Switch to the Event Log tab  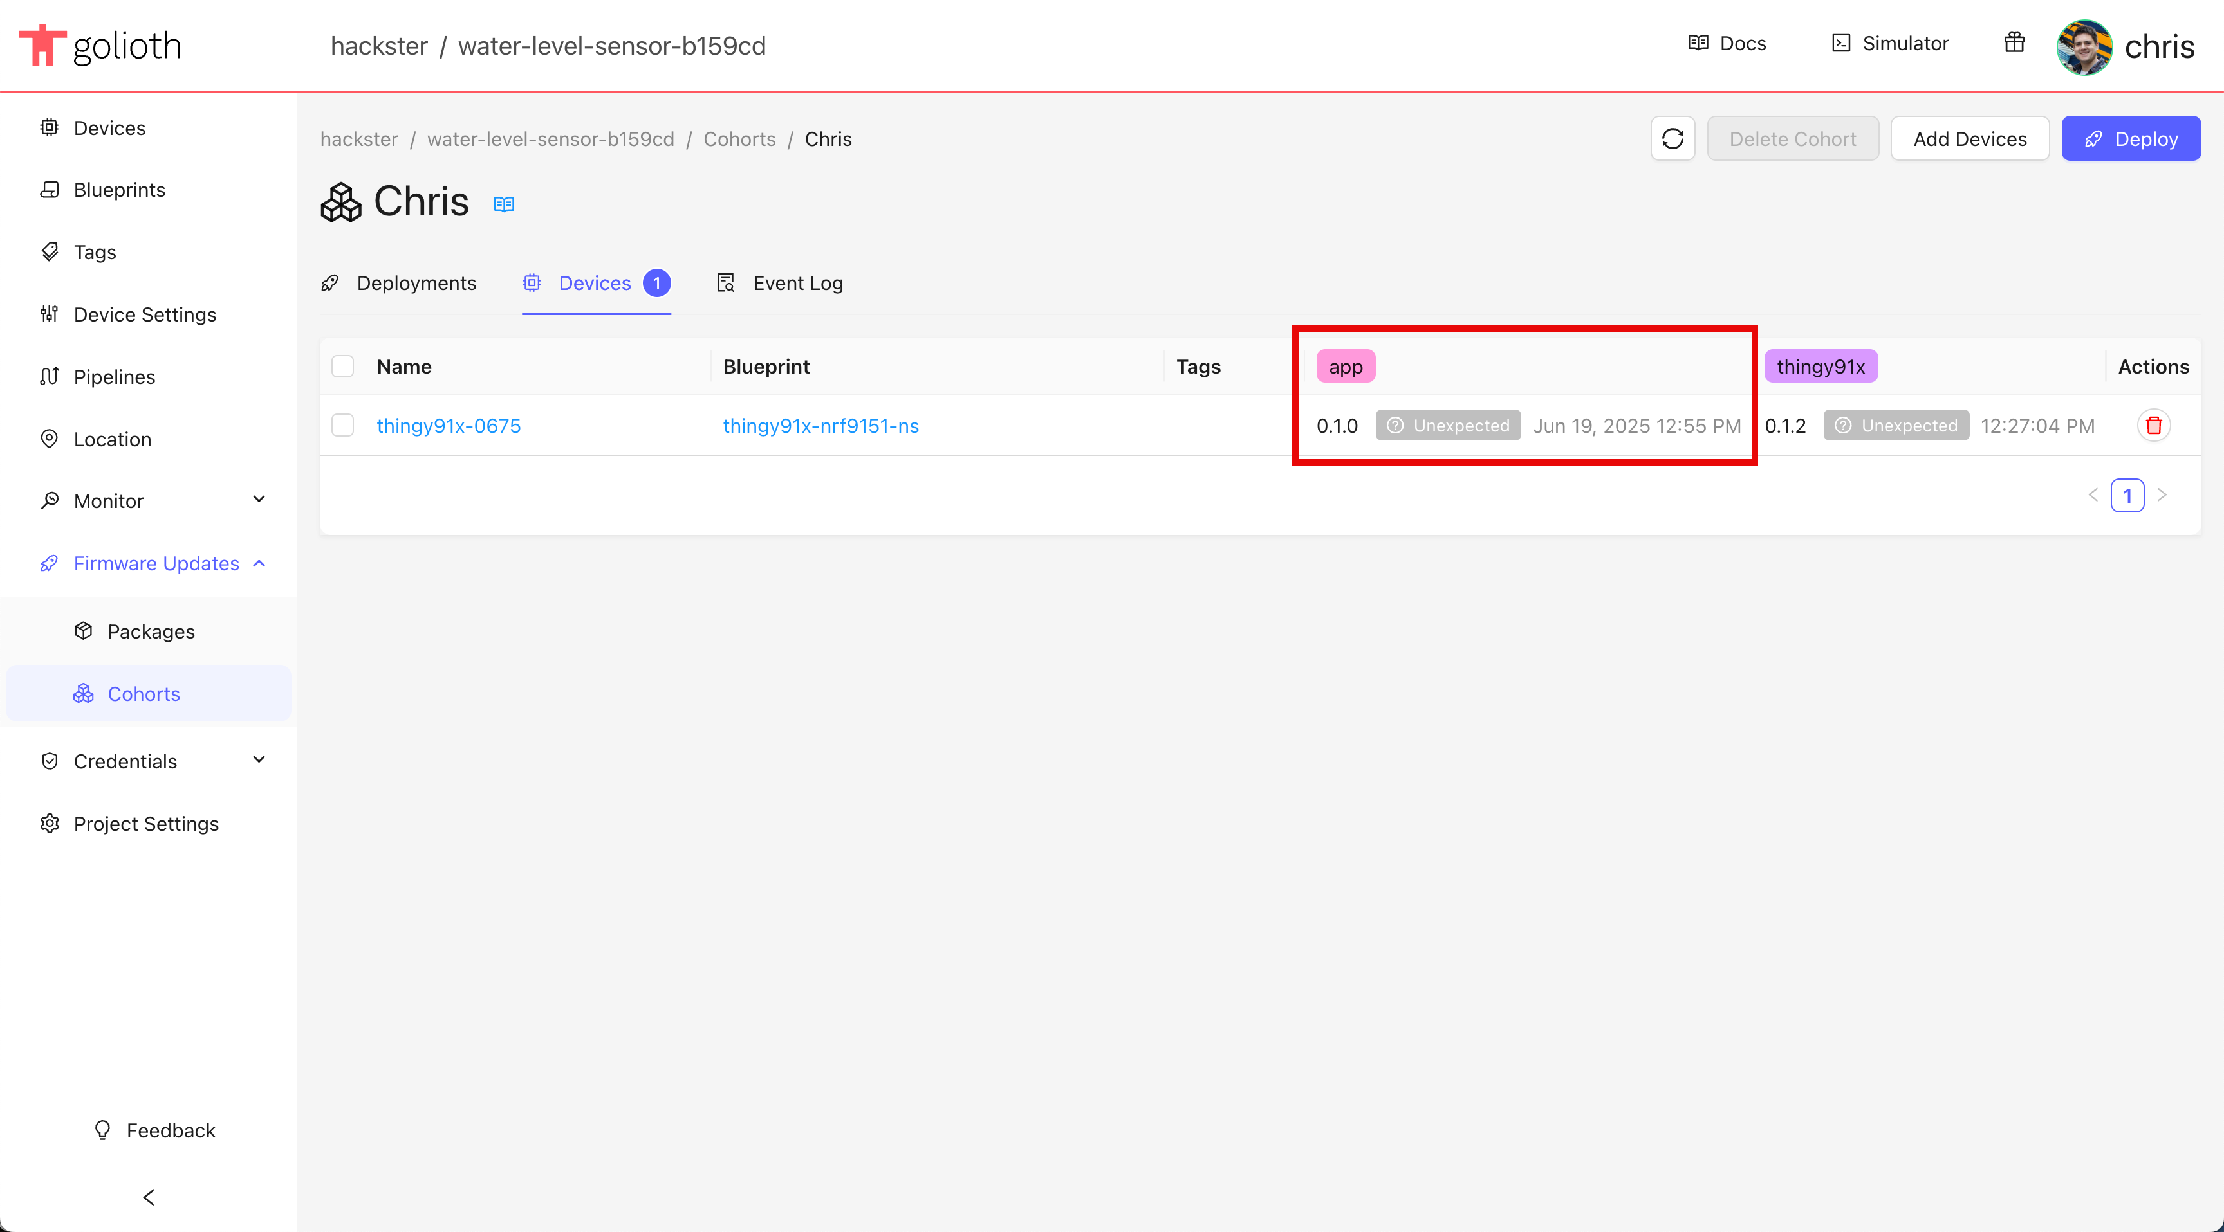779,283
